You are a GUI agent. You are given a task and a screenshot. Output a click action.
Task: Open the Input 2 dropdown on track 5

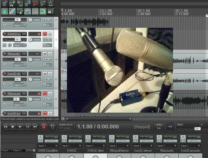point(20,85)
